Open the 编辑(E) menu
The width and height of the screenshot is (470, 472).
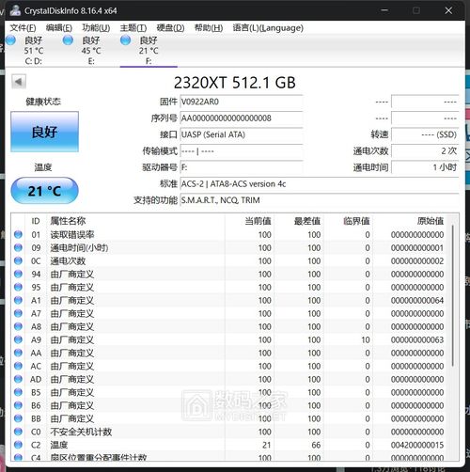tap(59, 28)
